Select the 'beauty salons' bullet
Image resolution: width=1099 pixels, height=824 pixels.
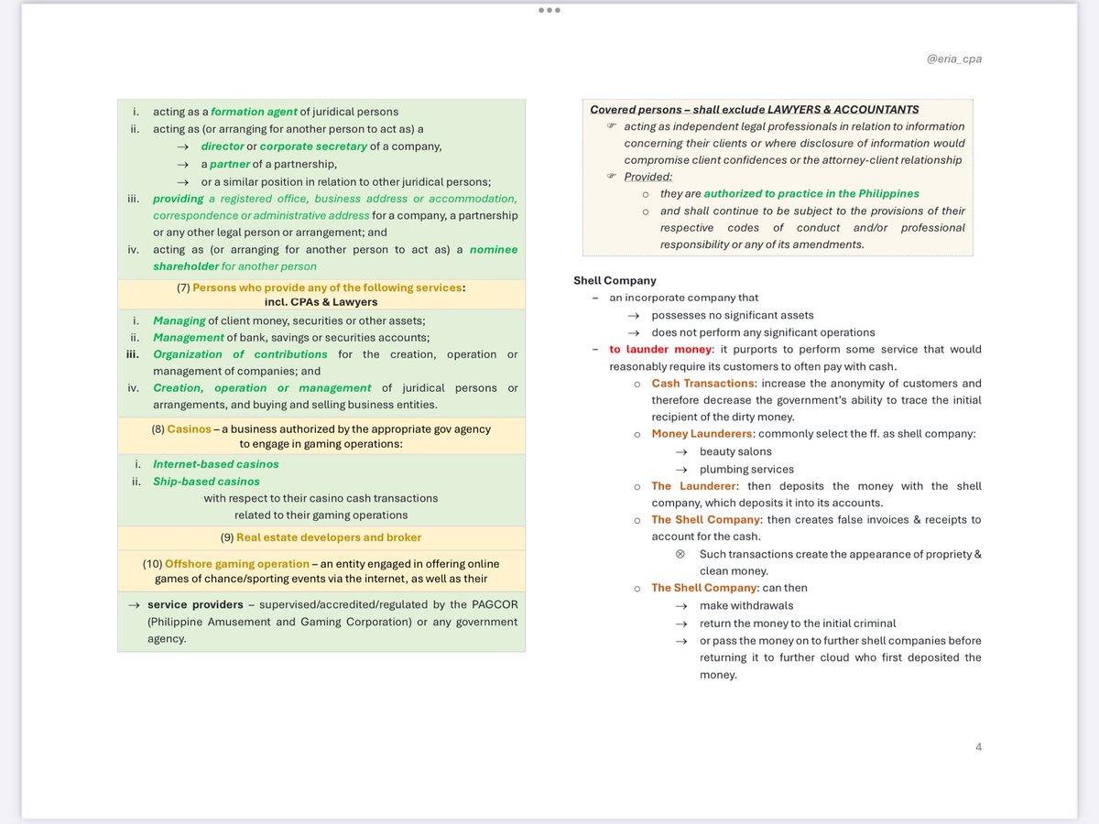pyautogui.click(x=735, y=451)
